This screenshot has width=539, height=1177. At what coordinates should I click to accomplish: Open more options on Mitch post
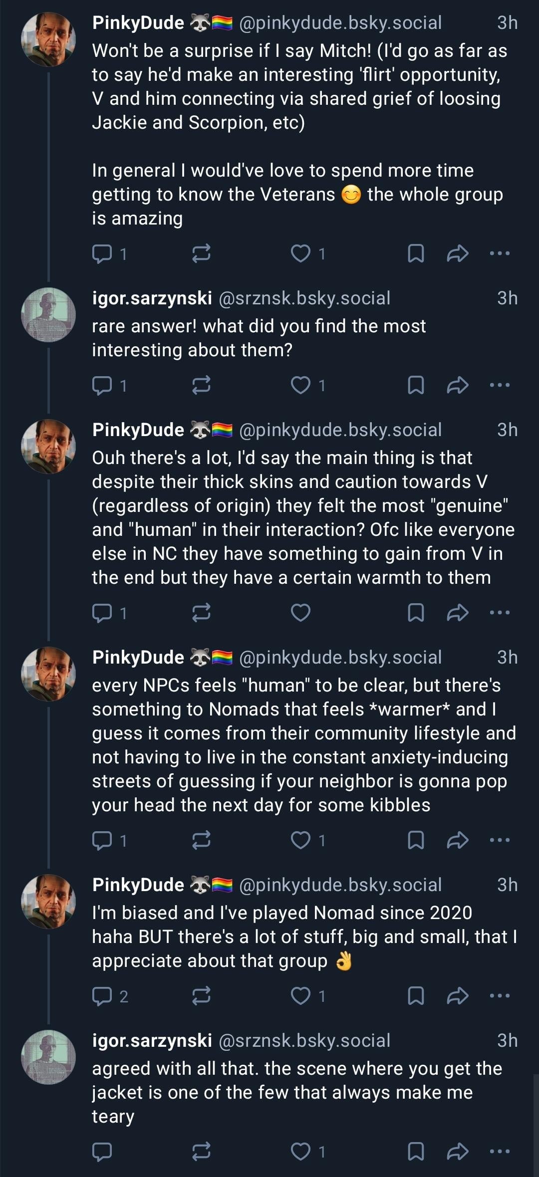click(x=500, y=254)
